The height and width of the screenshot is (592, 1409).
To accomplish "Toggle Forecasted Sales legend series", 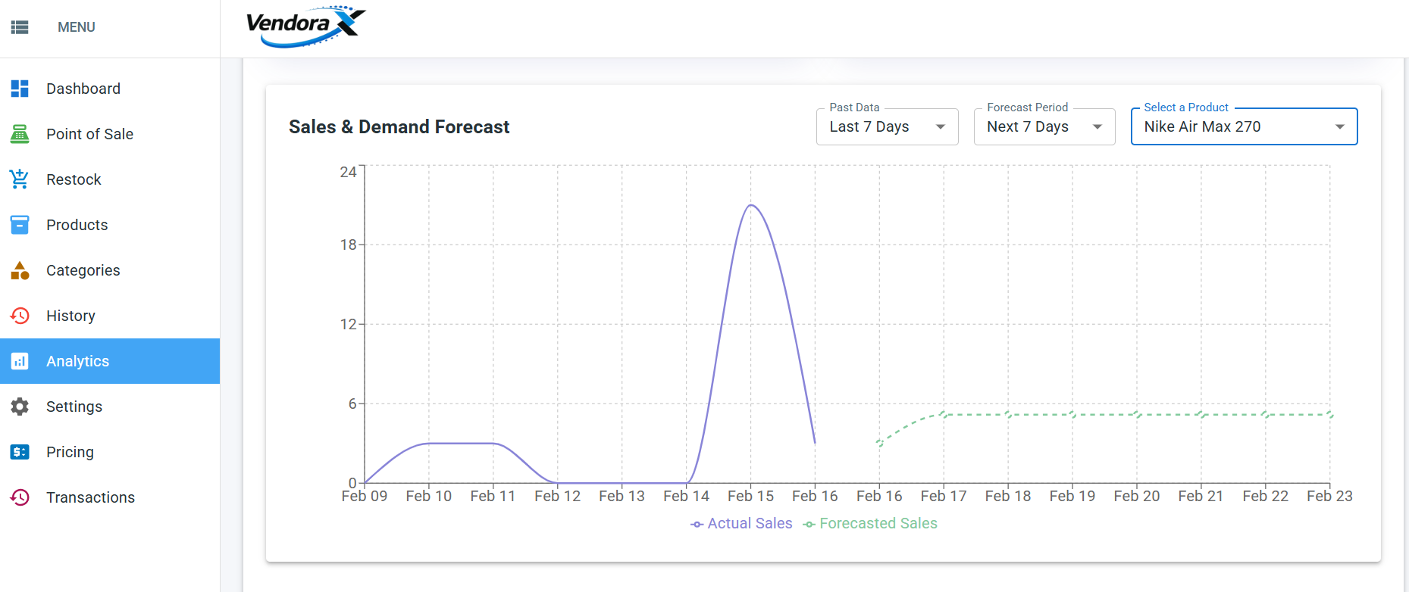I will (870, 523).
